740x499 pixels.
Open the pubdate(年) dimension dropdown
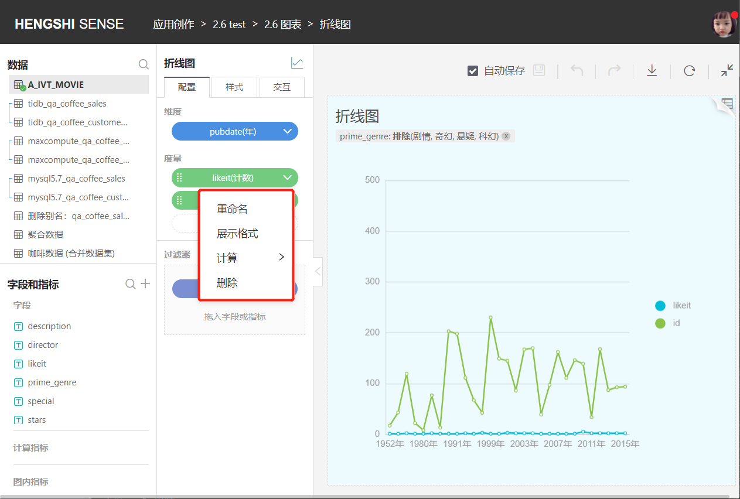287,132
